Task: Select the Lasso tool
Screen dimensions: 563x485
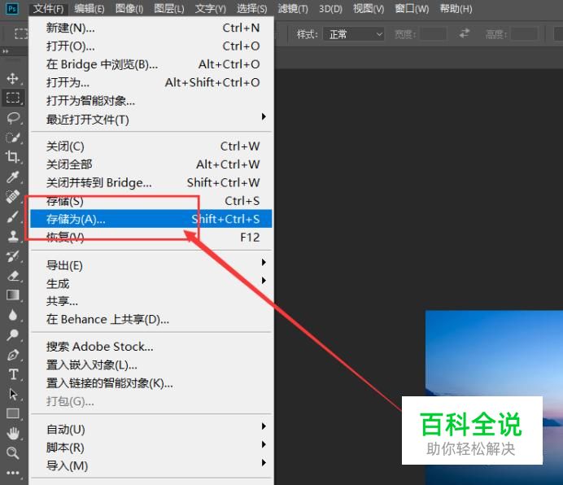Action: [13, 117]
